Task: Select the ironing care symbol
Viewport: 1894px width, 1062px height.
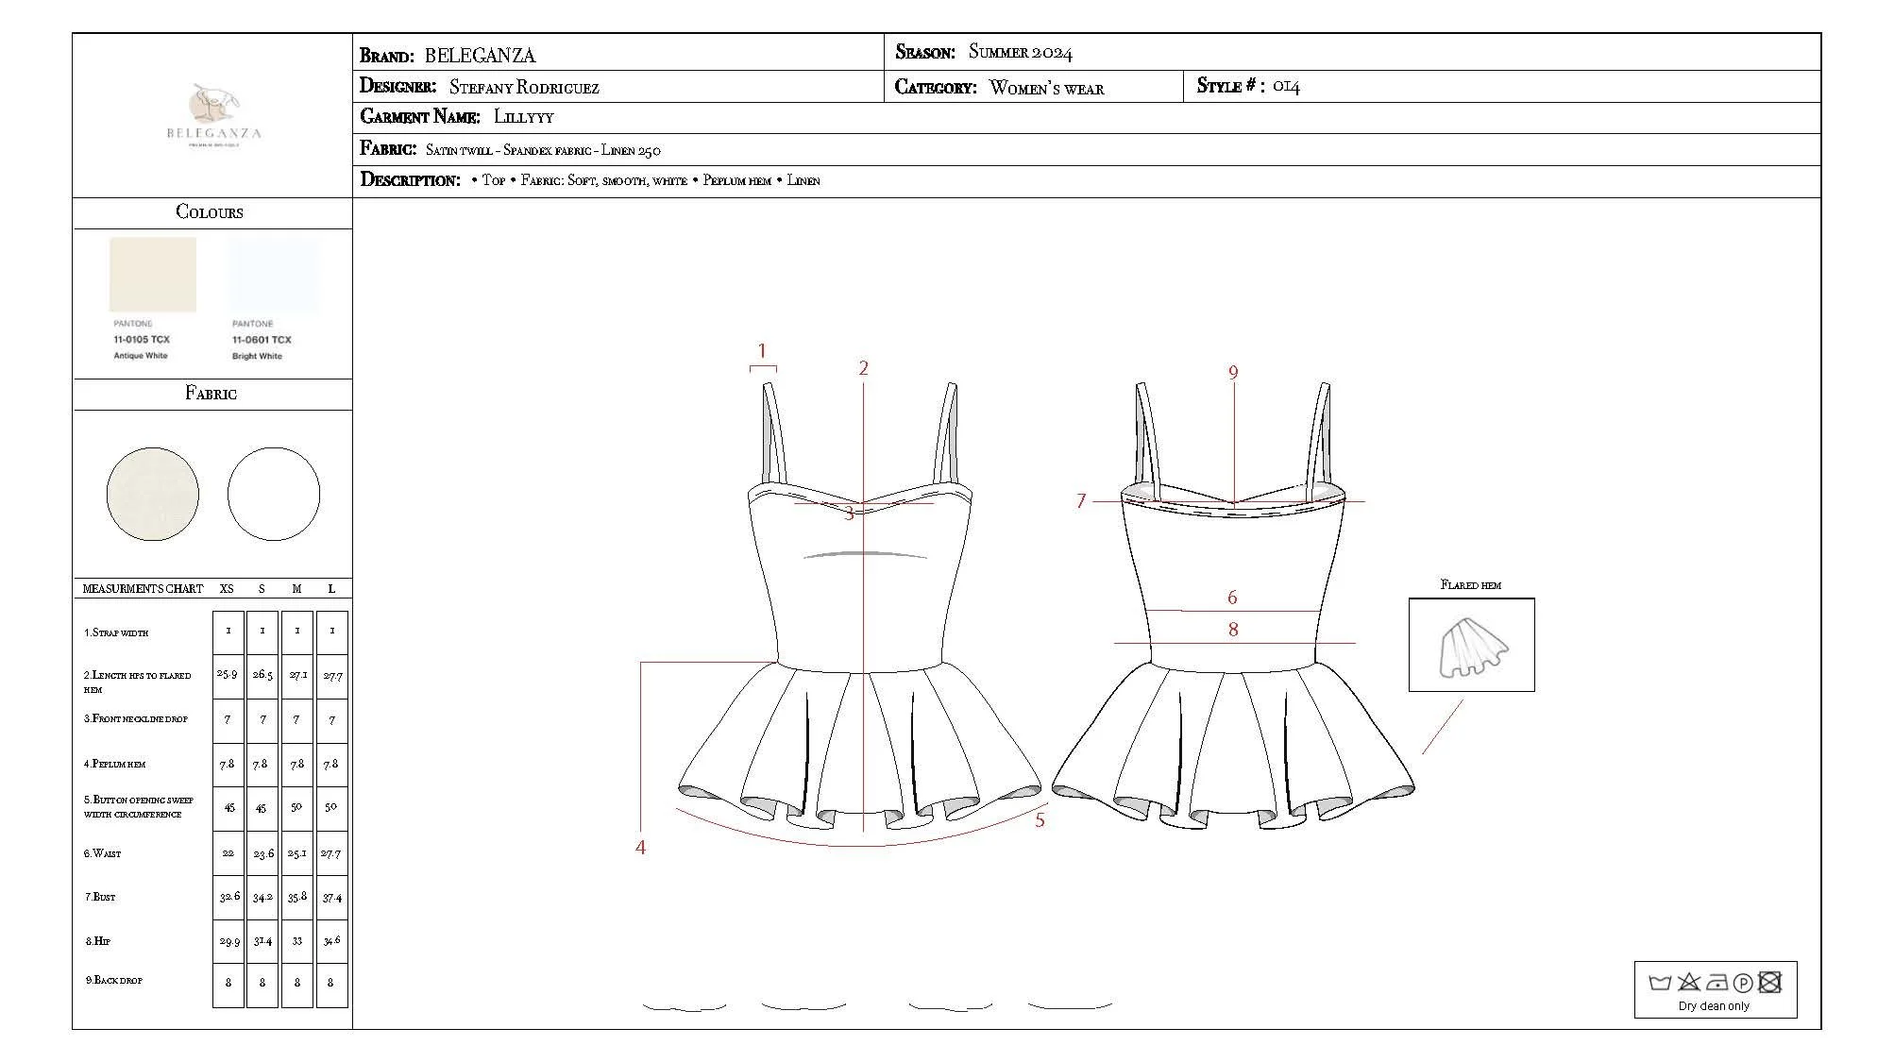Action: click(1716, 980)
